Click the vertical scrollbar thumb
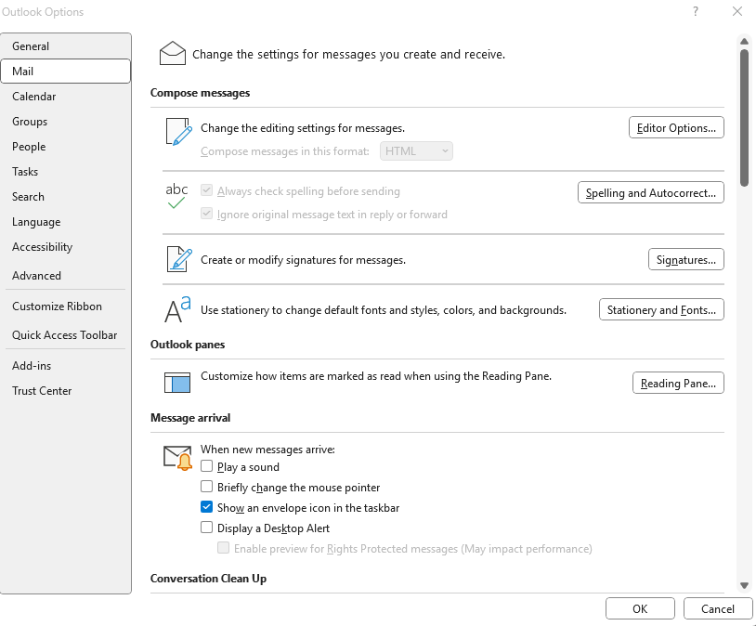The image size is (756, 626). click(x=744, y=117)
